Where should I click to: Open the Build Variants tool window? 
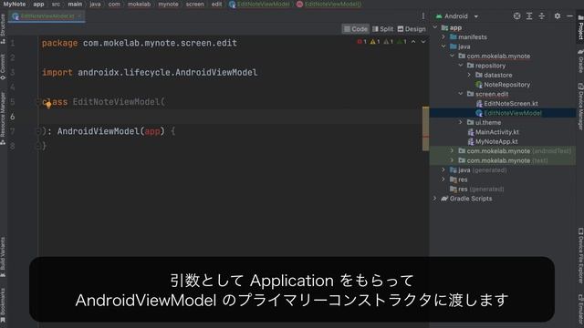pos(3,257)
